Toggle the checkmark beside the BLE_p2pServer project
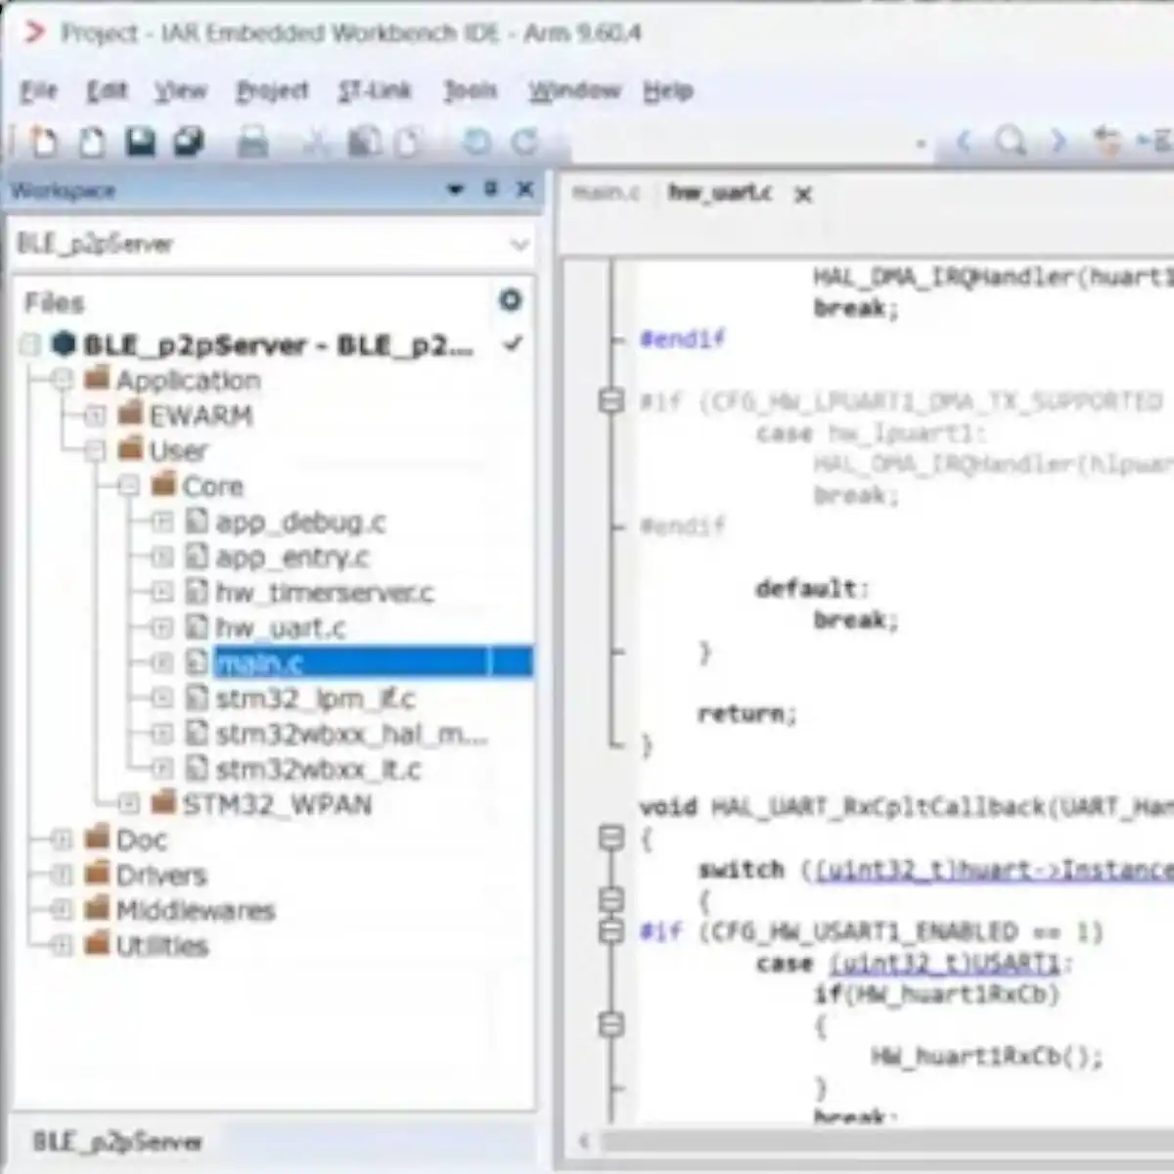1174x1174 pixels. pos(513,344)
